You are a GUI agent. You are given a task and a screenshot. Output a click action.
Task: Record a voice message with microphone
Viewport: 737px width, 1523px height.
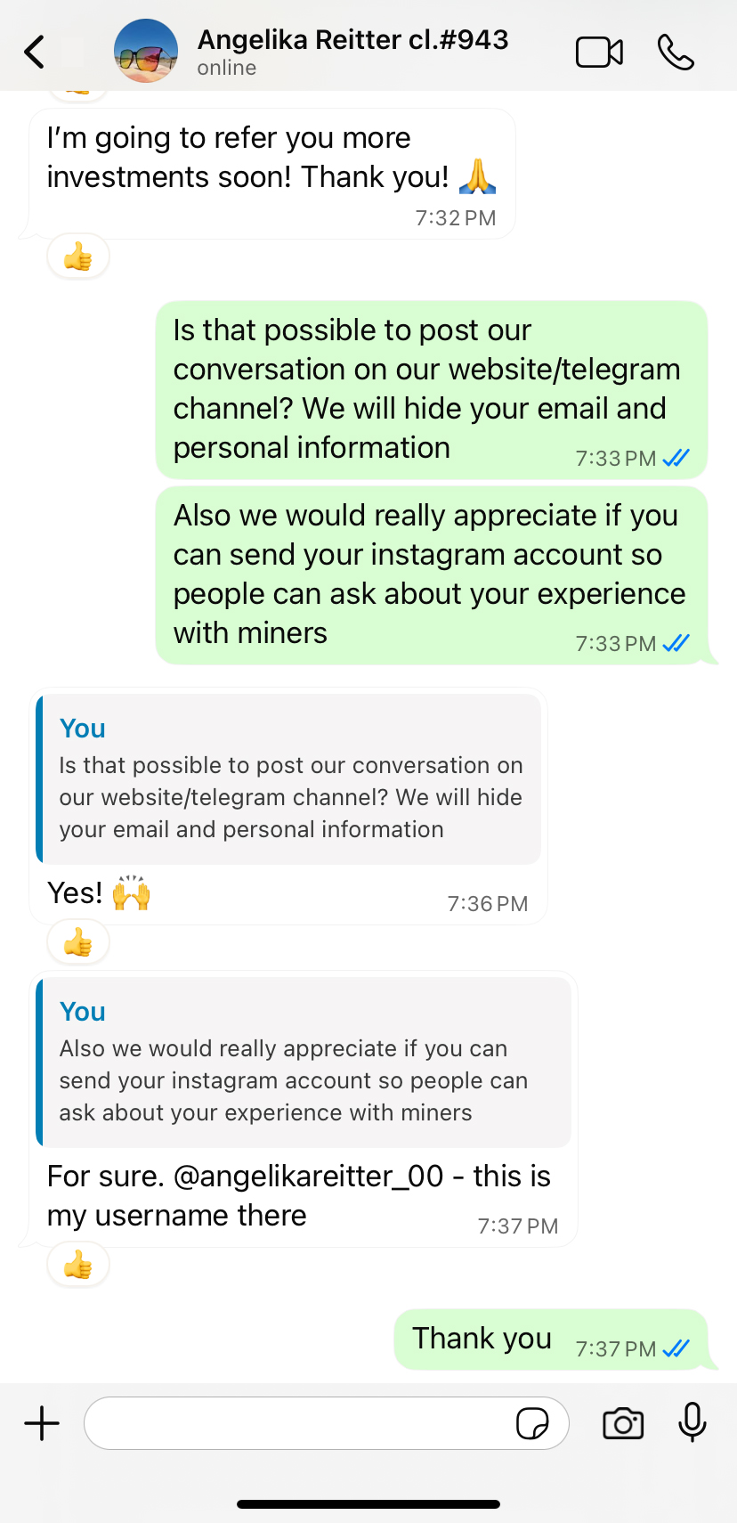[692, 1422]
